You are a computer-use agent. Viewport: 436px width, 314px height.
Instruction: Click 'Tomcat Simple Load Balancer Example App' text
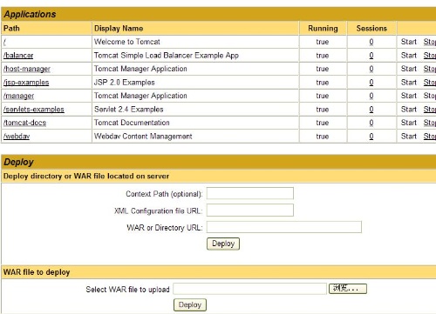point(167,56)
